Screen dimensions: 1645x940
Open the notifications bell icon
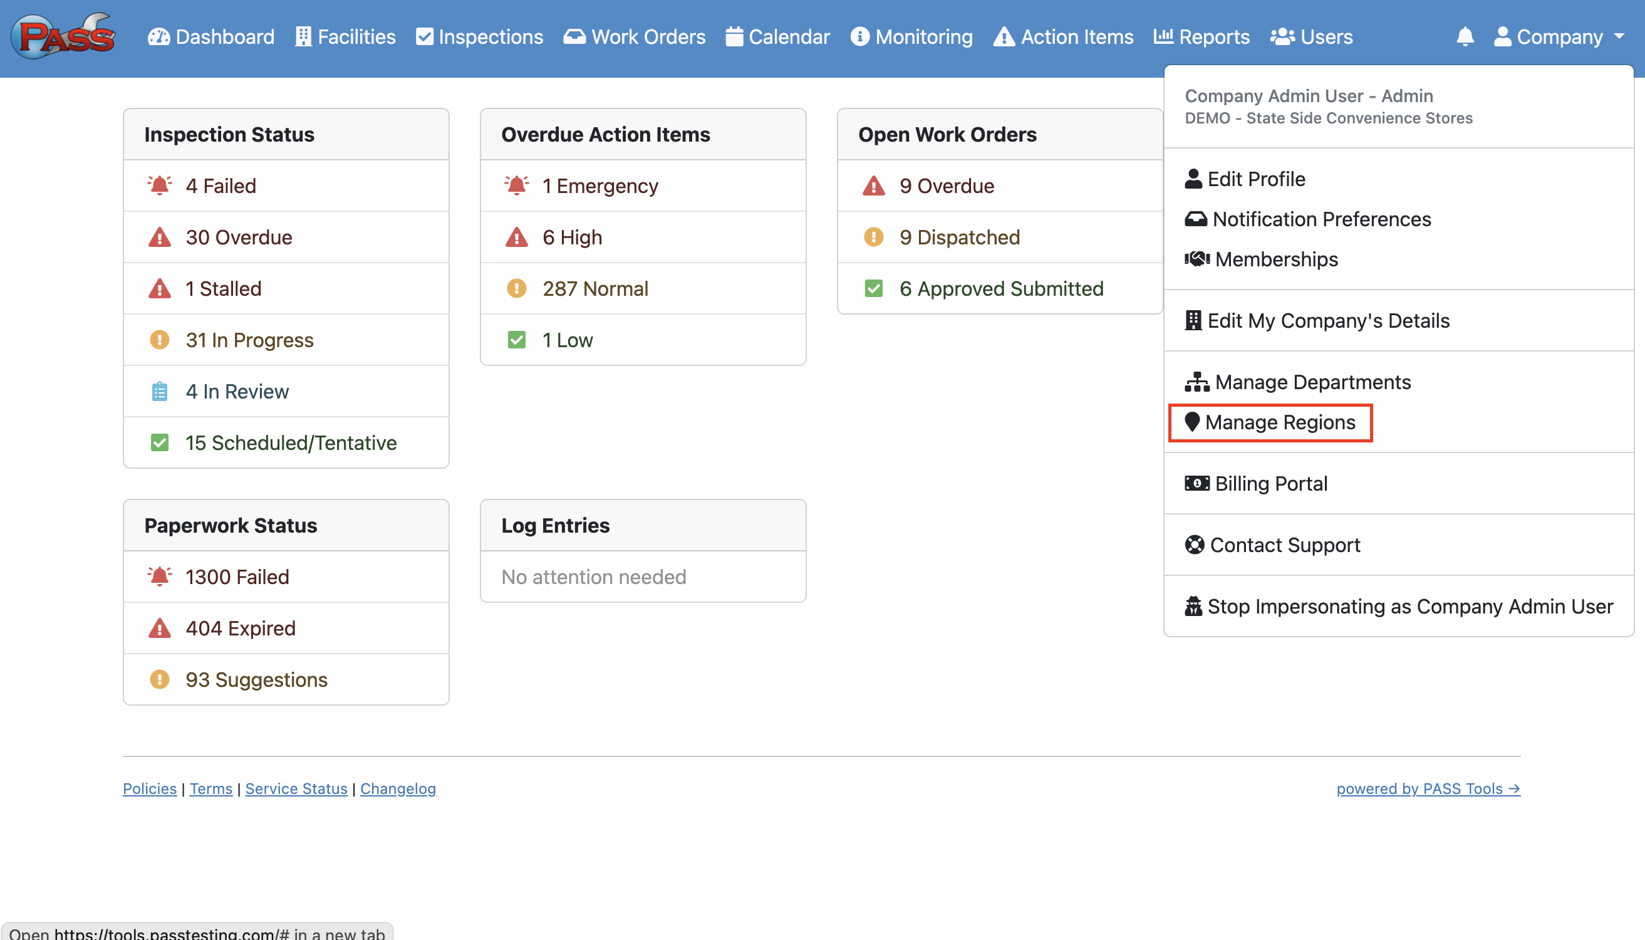click(1465, 36)
